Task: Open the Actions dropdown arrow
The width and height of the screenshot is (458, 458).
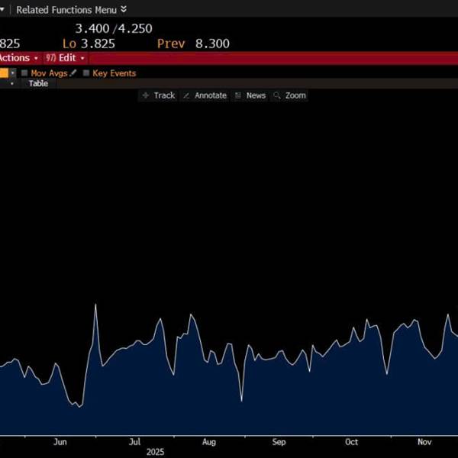Action: 36,58
